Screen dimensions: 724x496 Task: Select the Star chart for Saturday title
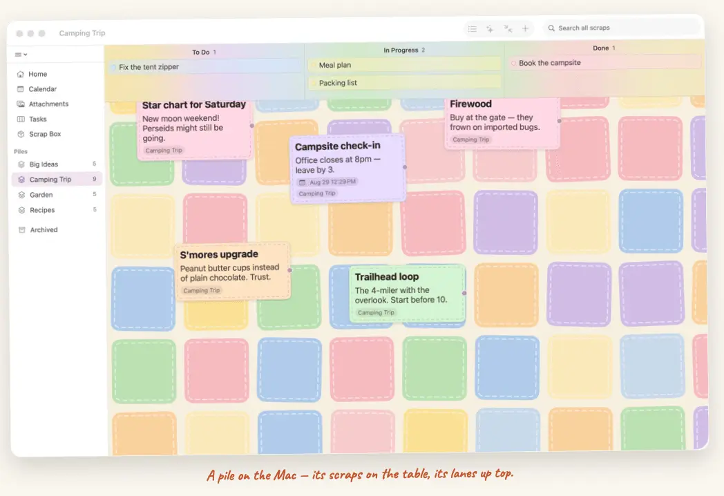click(x=194, y=105)
